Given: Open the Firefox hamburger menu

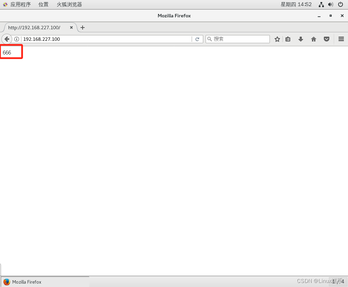Looking at the screenshot, I should click(x=341, y=39).
